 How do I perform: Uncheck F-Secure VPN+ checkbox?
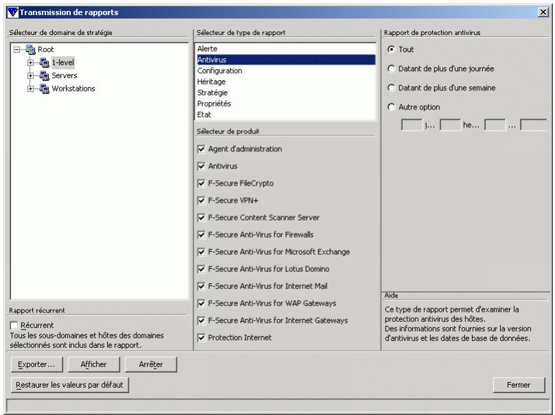[202, 201]
